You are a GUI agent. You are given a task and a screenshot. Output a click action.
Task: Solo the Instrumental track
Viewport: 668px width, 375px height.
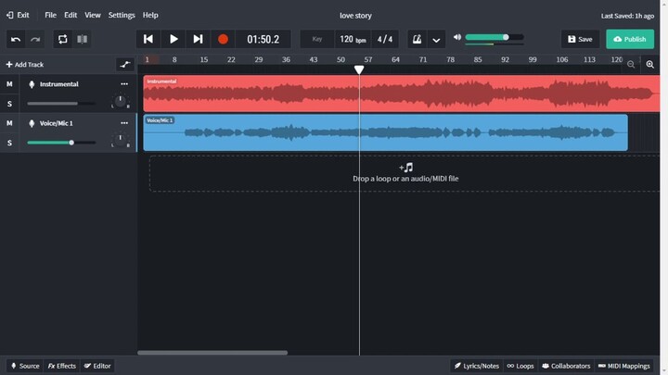coord(9,104)
